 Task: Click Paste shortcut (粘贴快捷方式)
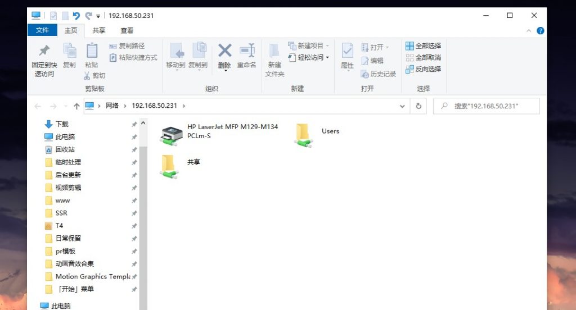pyautogui.click(x=133, y=58)
